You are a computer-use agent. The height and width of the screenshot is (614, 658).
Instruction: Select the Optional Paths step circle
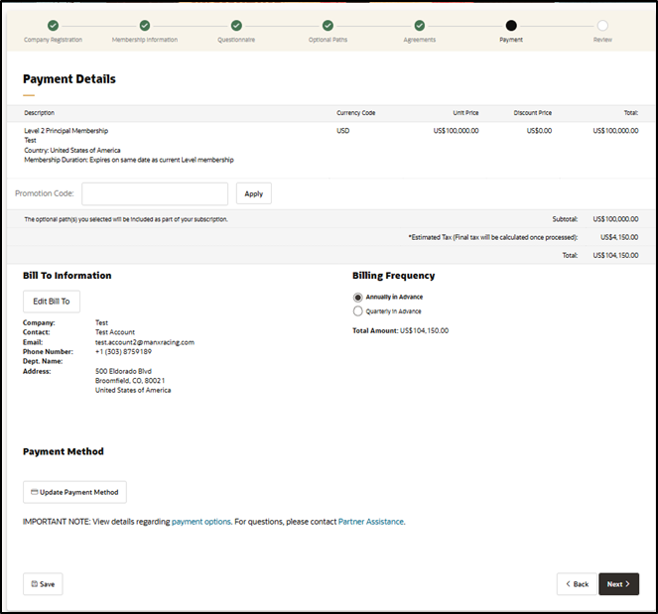[328, 26]
